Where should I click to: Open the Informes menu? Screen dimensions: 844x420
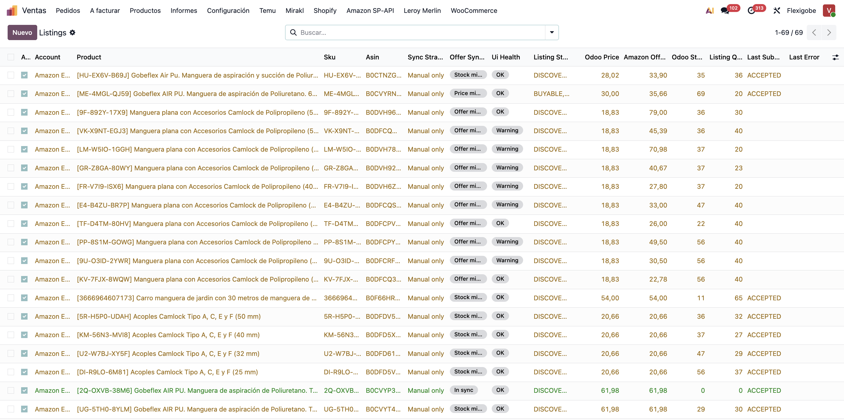click(x=184, y=11)
